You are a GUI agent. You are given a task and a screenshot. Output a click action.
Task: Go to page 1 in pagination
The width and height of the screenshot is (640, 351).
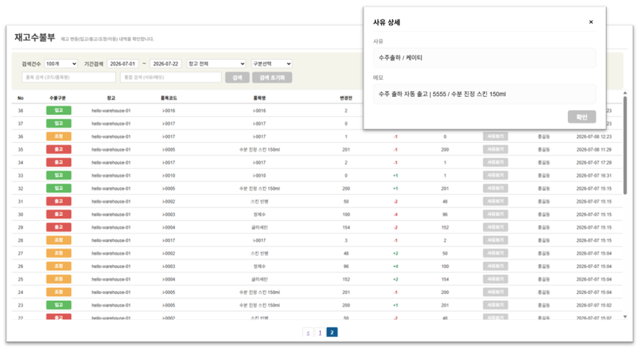click(x=320, y=333)
